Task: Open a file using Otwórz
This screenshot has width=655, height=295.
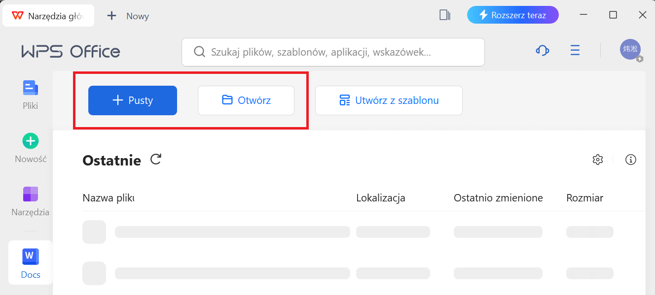Action: pos(246,100)
